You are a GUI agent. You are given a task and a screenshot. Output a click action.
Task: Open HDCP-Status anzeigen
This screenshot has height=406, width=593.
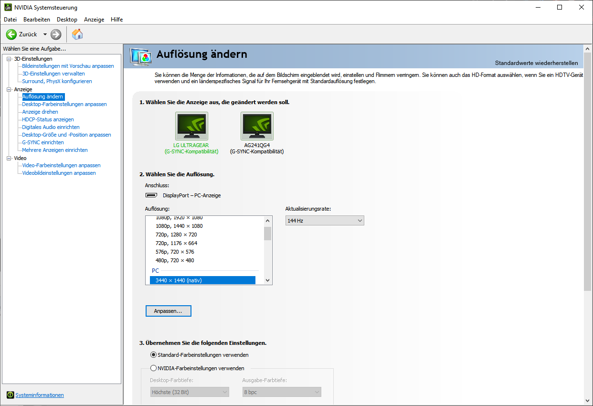48,119
